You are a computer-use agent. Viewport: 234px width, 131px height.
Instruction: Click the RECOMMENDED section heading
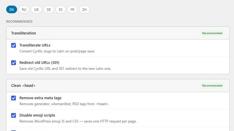19,22
